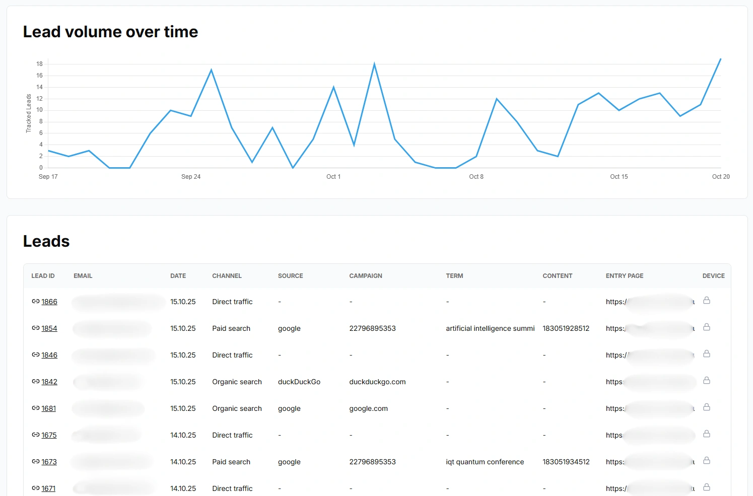
Task: Select the 'artificial intelligence summi' term cell
Action: click(490, 328)
